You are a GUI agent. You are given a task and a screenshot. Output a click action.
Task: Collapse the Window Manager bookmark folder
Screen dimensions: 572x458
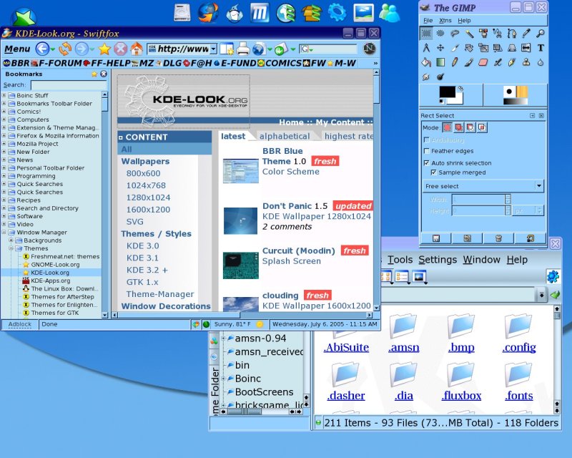4,233
